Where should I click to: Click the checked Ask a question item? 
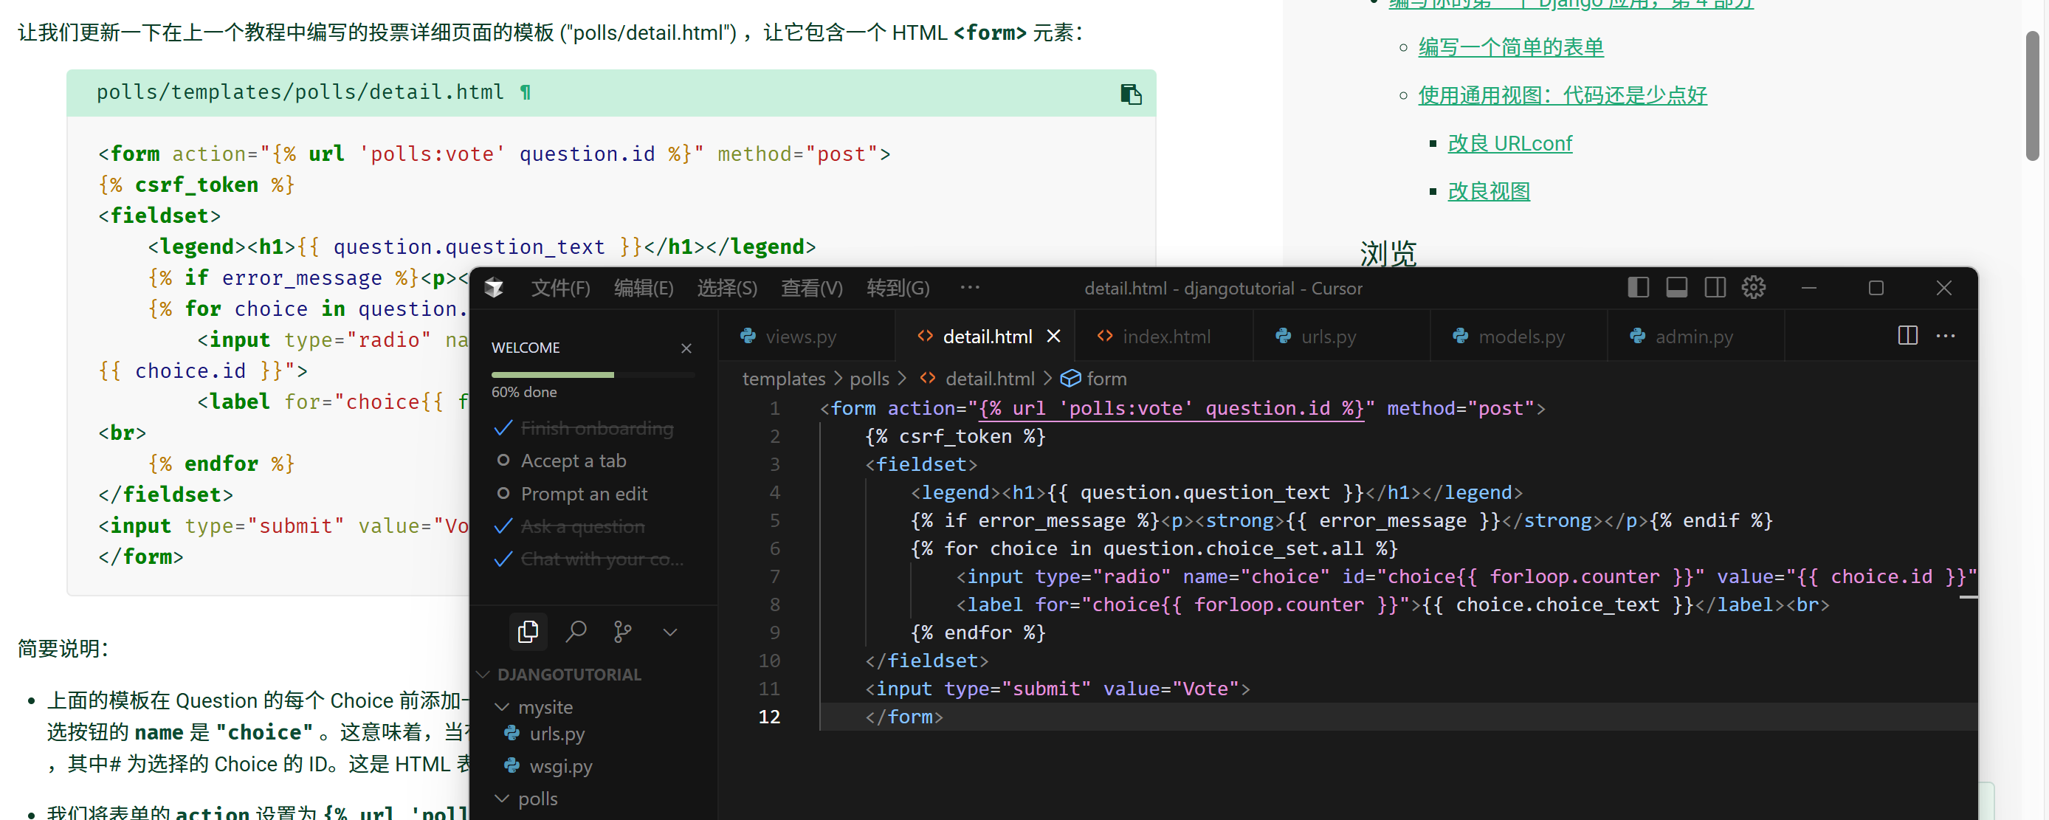pos(582,526)
